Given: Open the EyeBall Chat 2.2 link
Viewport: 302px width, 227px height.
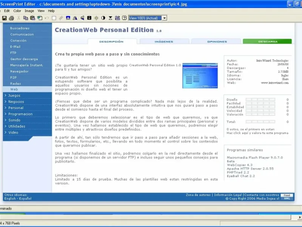Looking at the screenshot, I should click(x=240, y=176).
